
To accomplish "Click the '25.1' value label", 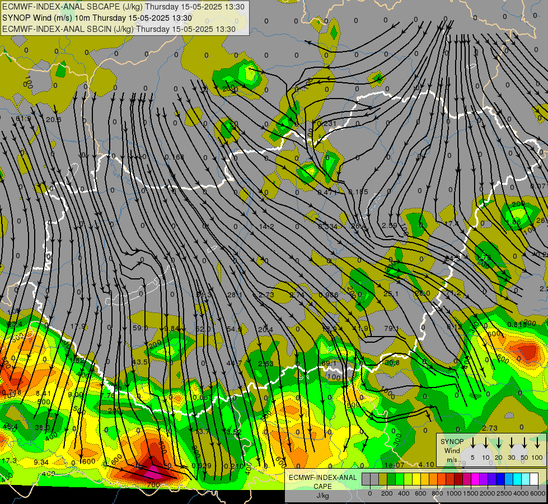I will coord(391,293).
